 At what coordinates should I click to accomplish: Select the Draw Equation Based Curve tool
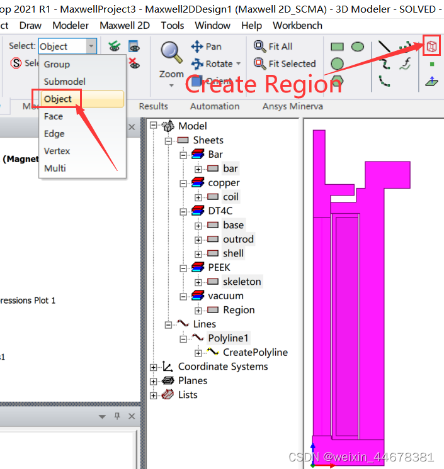pyautogui.click(x=406, y=63)
